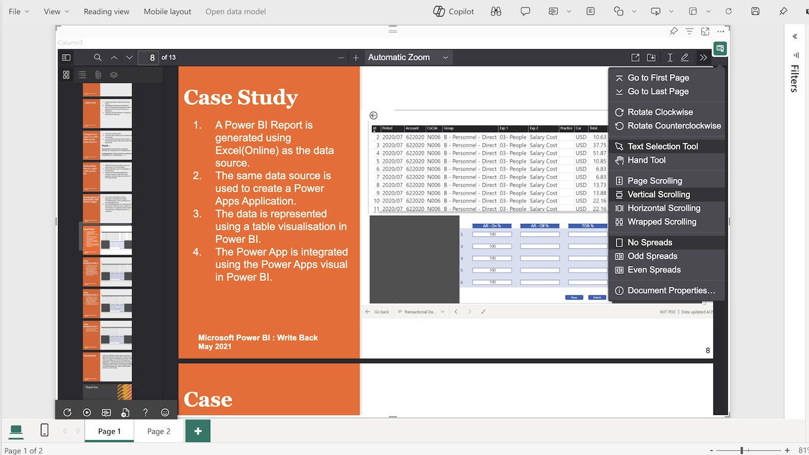Click the page number input showing 8
This screenshot has width=809, height=455.
click(149, 57)
